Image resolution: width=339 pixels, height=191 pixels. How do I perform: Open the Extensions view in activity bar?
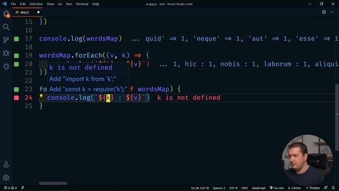pos(6,66)
